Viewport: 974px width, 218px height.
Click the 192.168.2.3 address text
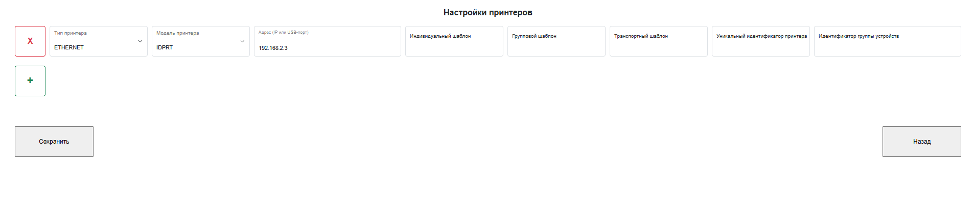click(273, 48)
